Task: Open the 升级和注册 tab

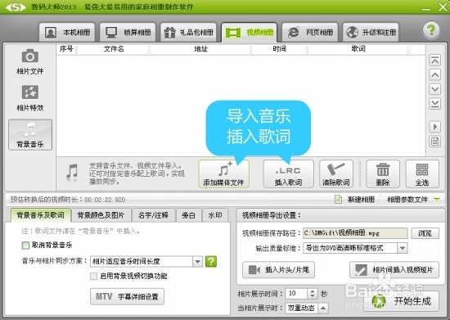Action: tap(371, 32)
